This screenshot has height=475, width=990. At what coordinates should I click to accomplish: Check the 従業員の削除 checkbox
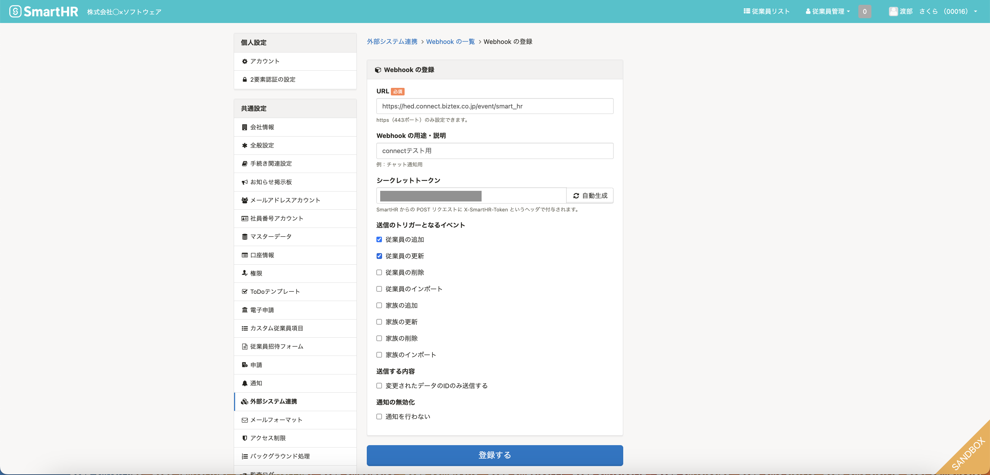pyautogui.click(x=379, y=273)
